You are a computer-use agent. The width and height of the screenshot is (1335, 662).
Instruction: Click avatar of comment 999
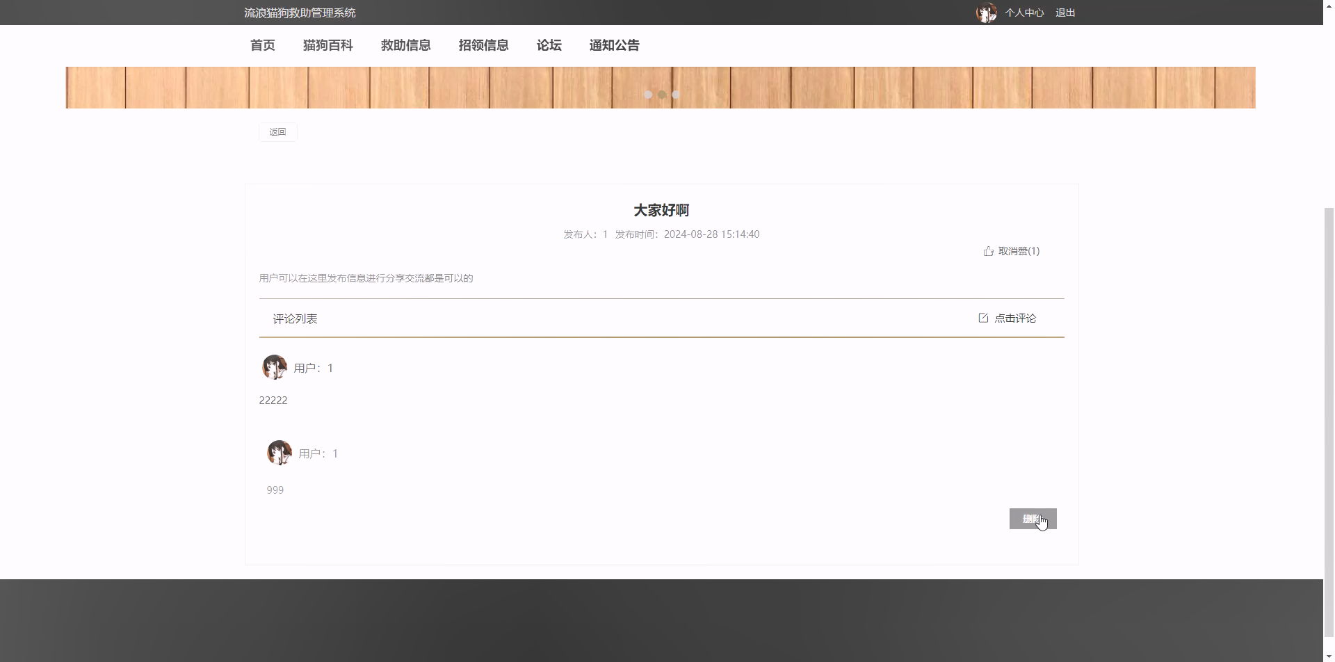coord(279,453)
